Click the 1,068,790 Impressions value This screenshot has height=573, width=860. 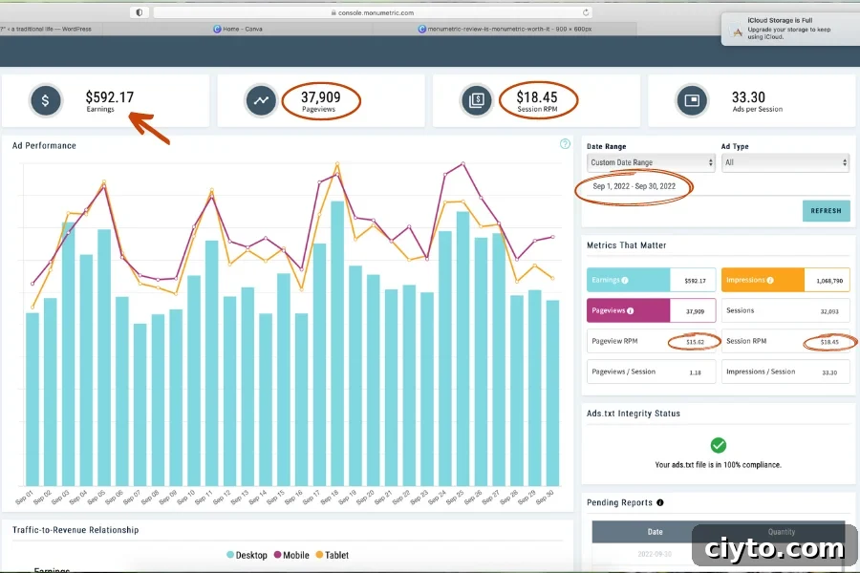click(829, 281)
